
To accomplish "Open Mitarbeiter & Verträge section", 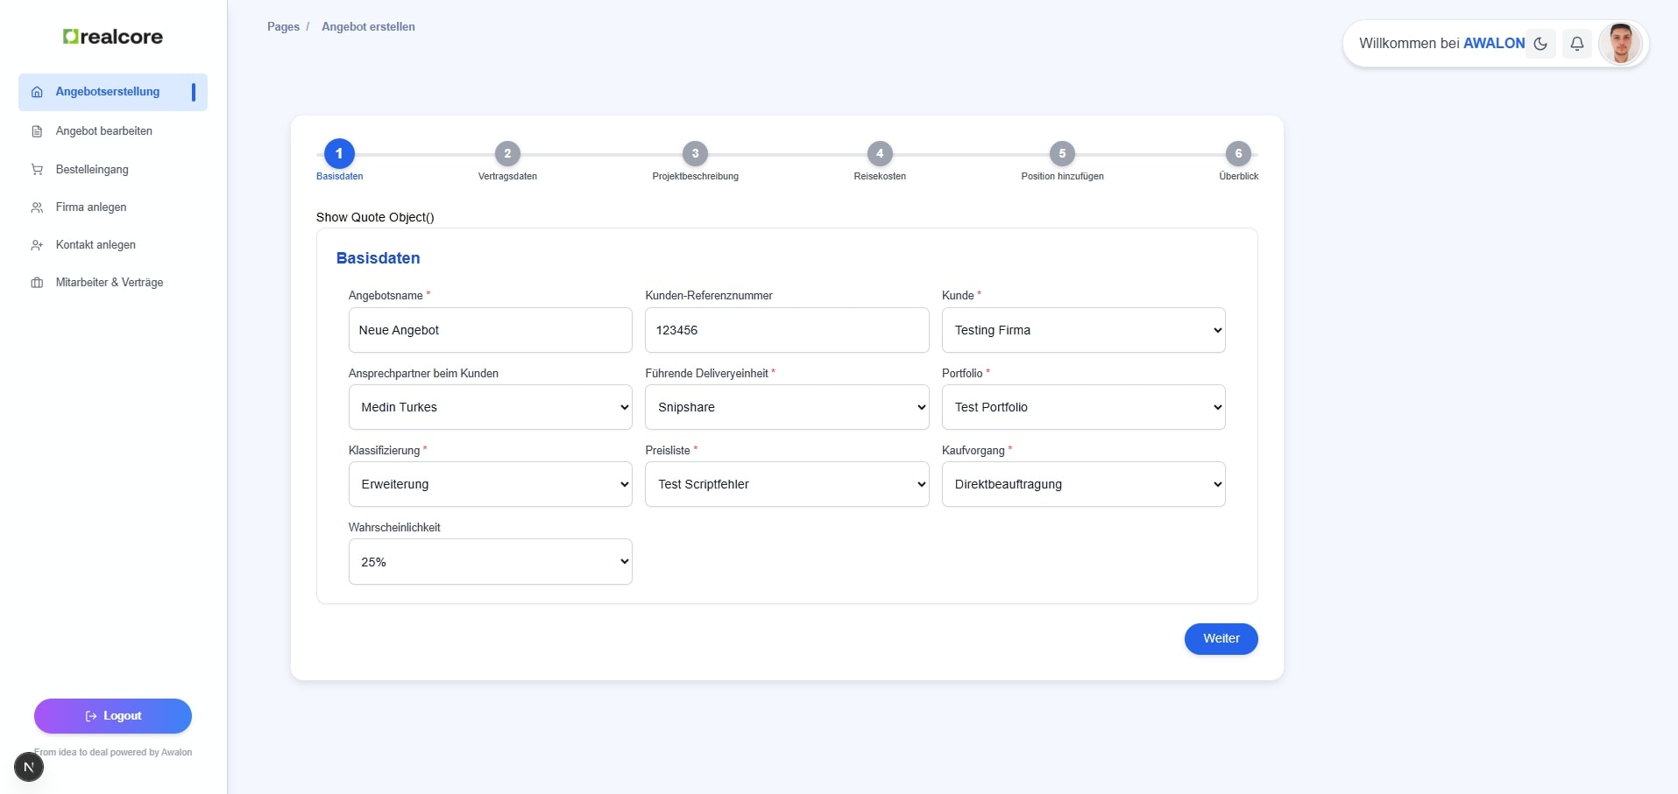I will (110, 283).
